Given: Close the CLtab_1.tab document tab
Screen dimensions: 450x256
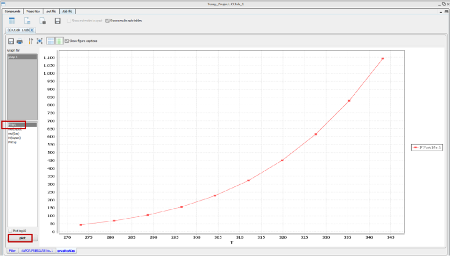Looking at the screenshot, I should coord(32,30).
